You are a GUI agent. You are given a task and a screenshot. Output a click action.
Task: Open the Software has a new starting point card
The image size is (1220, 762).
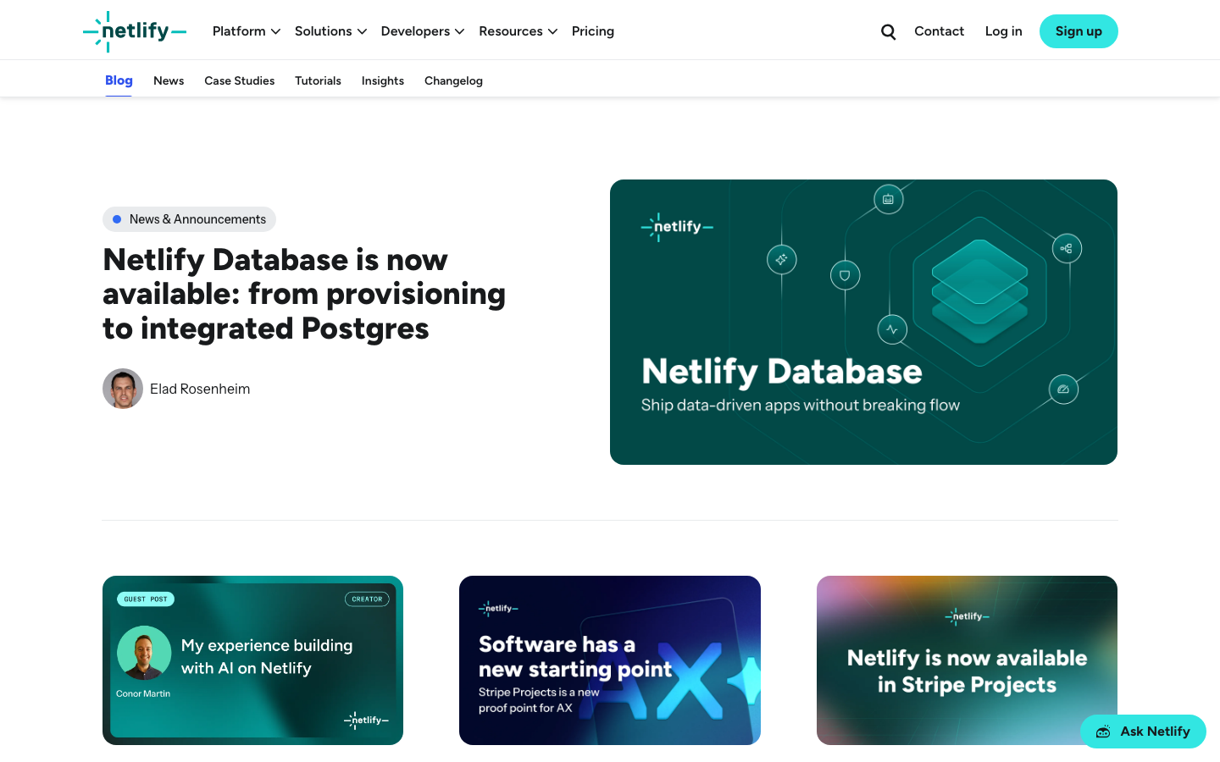tap(610, 660)
